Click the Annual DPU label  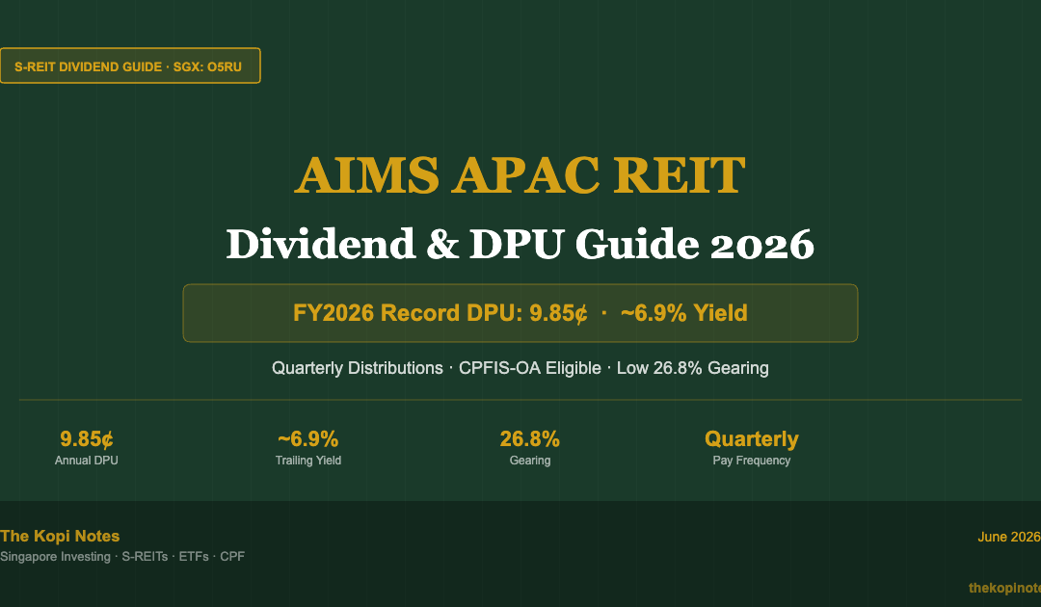tap(87, 461)
